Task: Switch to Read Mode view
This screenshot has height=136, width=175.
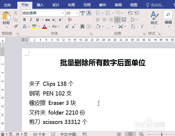Action: click(119, 134)
